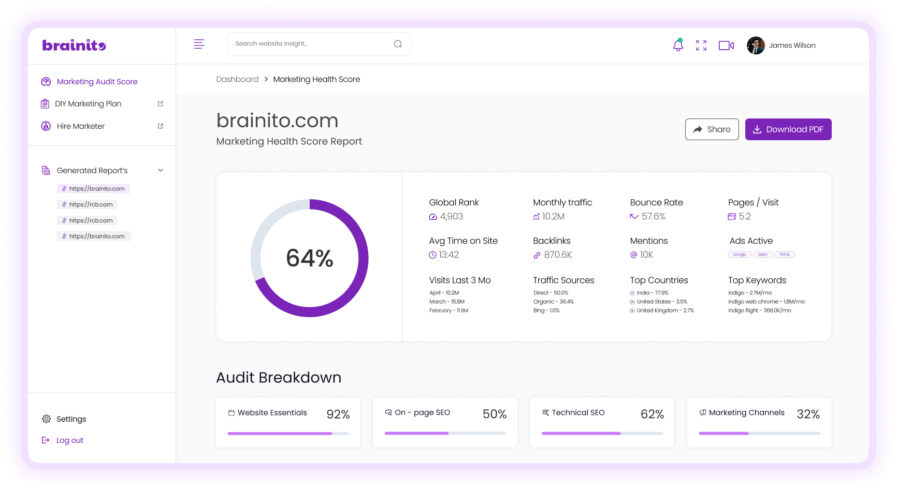This screenshot has width=897, height=491.
Task: Click Technical SEO progress bar
Action: [x=602, y=434]
